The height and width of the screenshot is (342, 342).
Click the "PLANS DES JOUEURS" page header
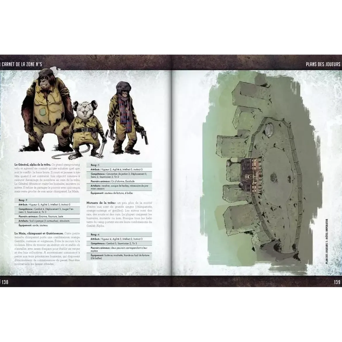tap(323, 64)
